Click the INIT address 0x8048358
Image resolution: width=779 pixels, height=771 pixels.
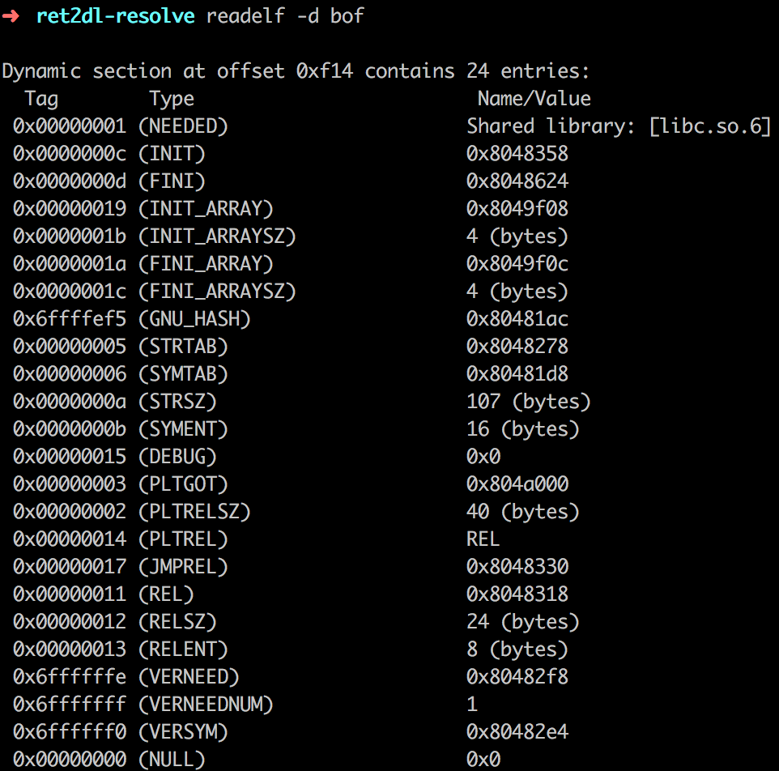[x=517, y=154]
